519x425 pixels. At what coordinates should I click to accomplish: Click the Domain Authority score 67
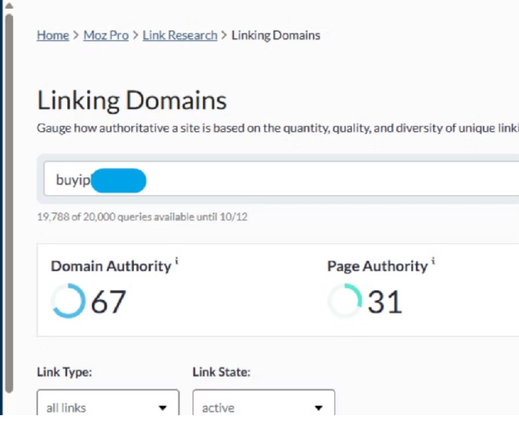[x=108, y=301]
